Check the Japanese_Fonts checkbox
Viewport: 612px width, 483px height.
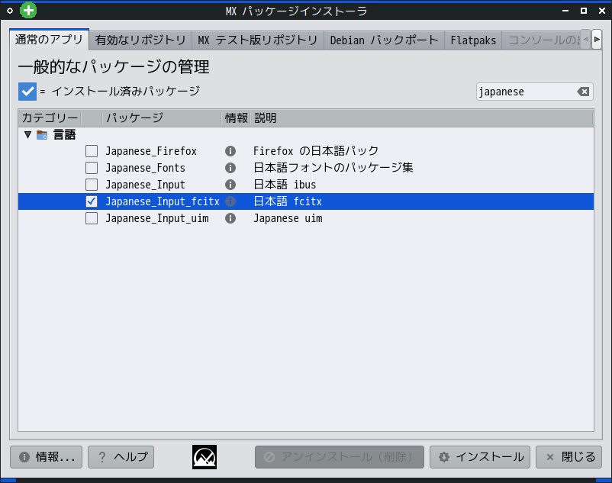pyautogui.click(x=92, y=167)
